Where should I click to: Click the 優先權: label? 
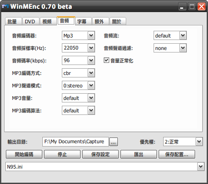pyautogui.click(x=147, y=142)
